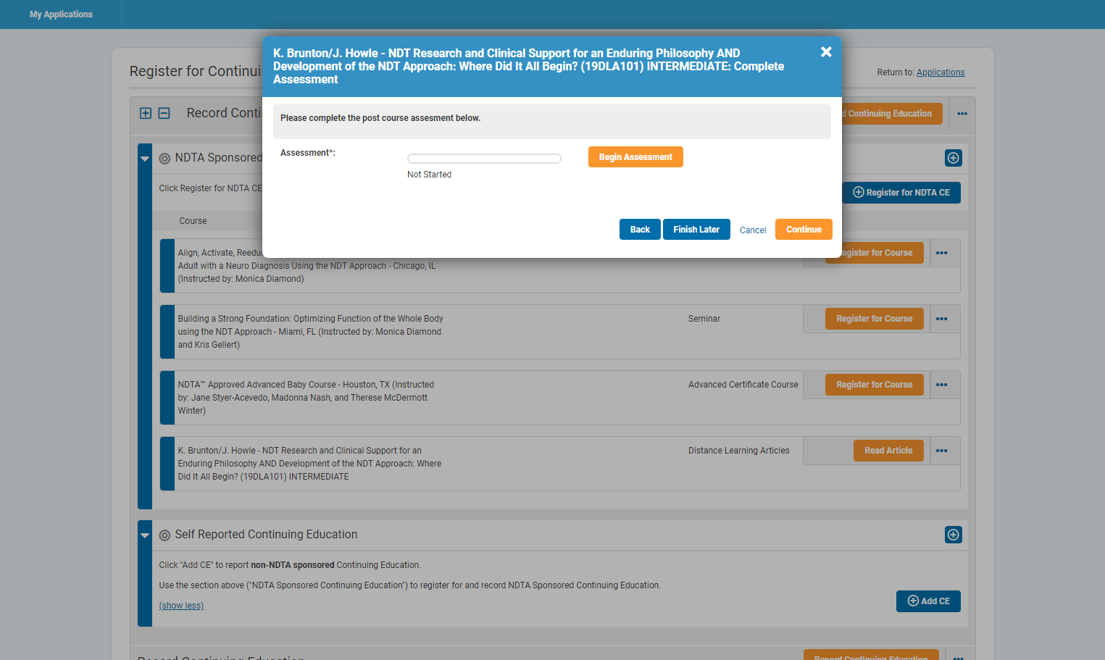
Task: Click the Add CE button
Action: click(928, 601)
